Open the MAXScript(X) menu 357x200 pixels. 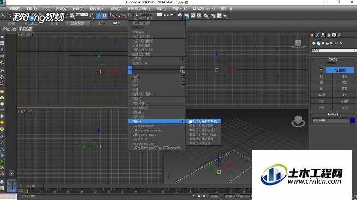point(204,9)
